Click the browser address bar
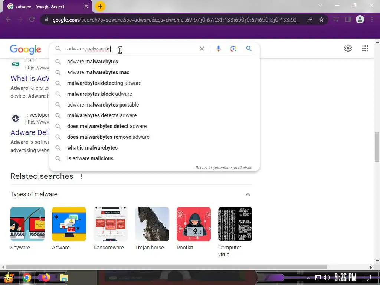 [x=176, y=20]
